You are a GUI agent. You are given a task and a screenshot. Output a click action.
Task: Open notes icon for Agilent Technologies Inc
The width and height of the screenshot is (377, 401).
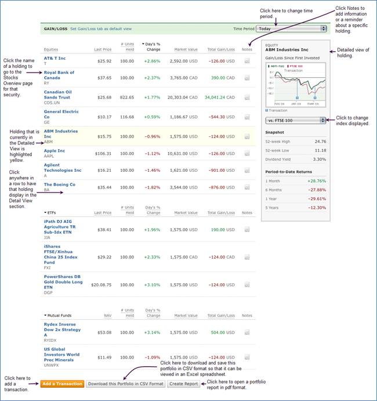pyautogui.click(x=247, y=170)
